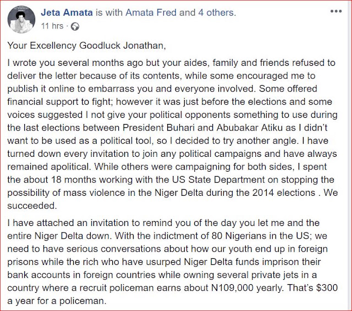Click the 'Your Excellency Goodluck Jonathan,' greeting line
The image size is (352, 311).
[86, 46]
